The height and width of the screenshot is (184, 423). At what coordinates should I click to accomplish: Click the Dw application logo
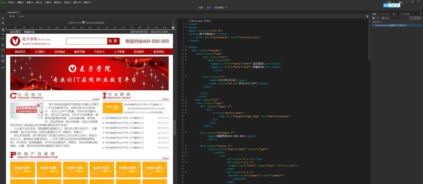tap(3, 2)
